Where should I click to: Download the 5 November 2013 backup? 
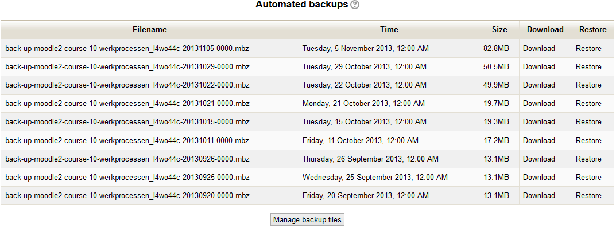[538, 49]
